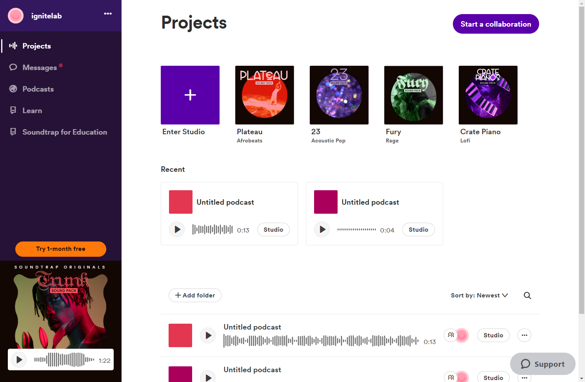Click the Enter Studio plus tile
Viewport: 585px width, 382px height.
pos(190,95)
